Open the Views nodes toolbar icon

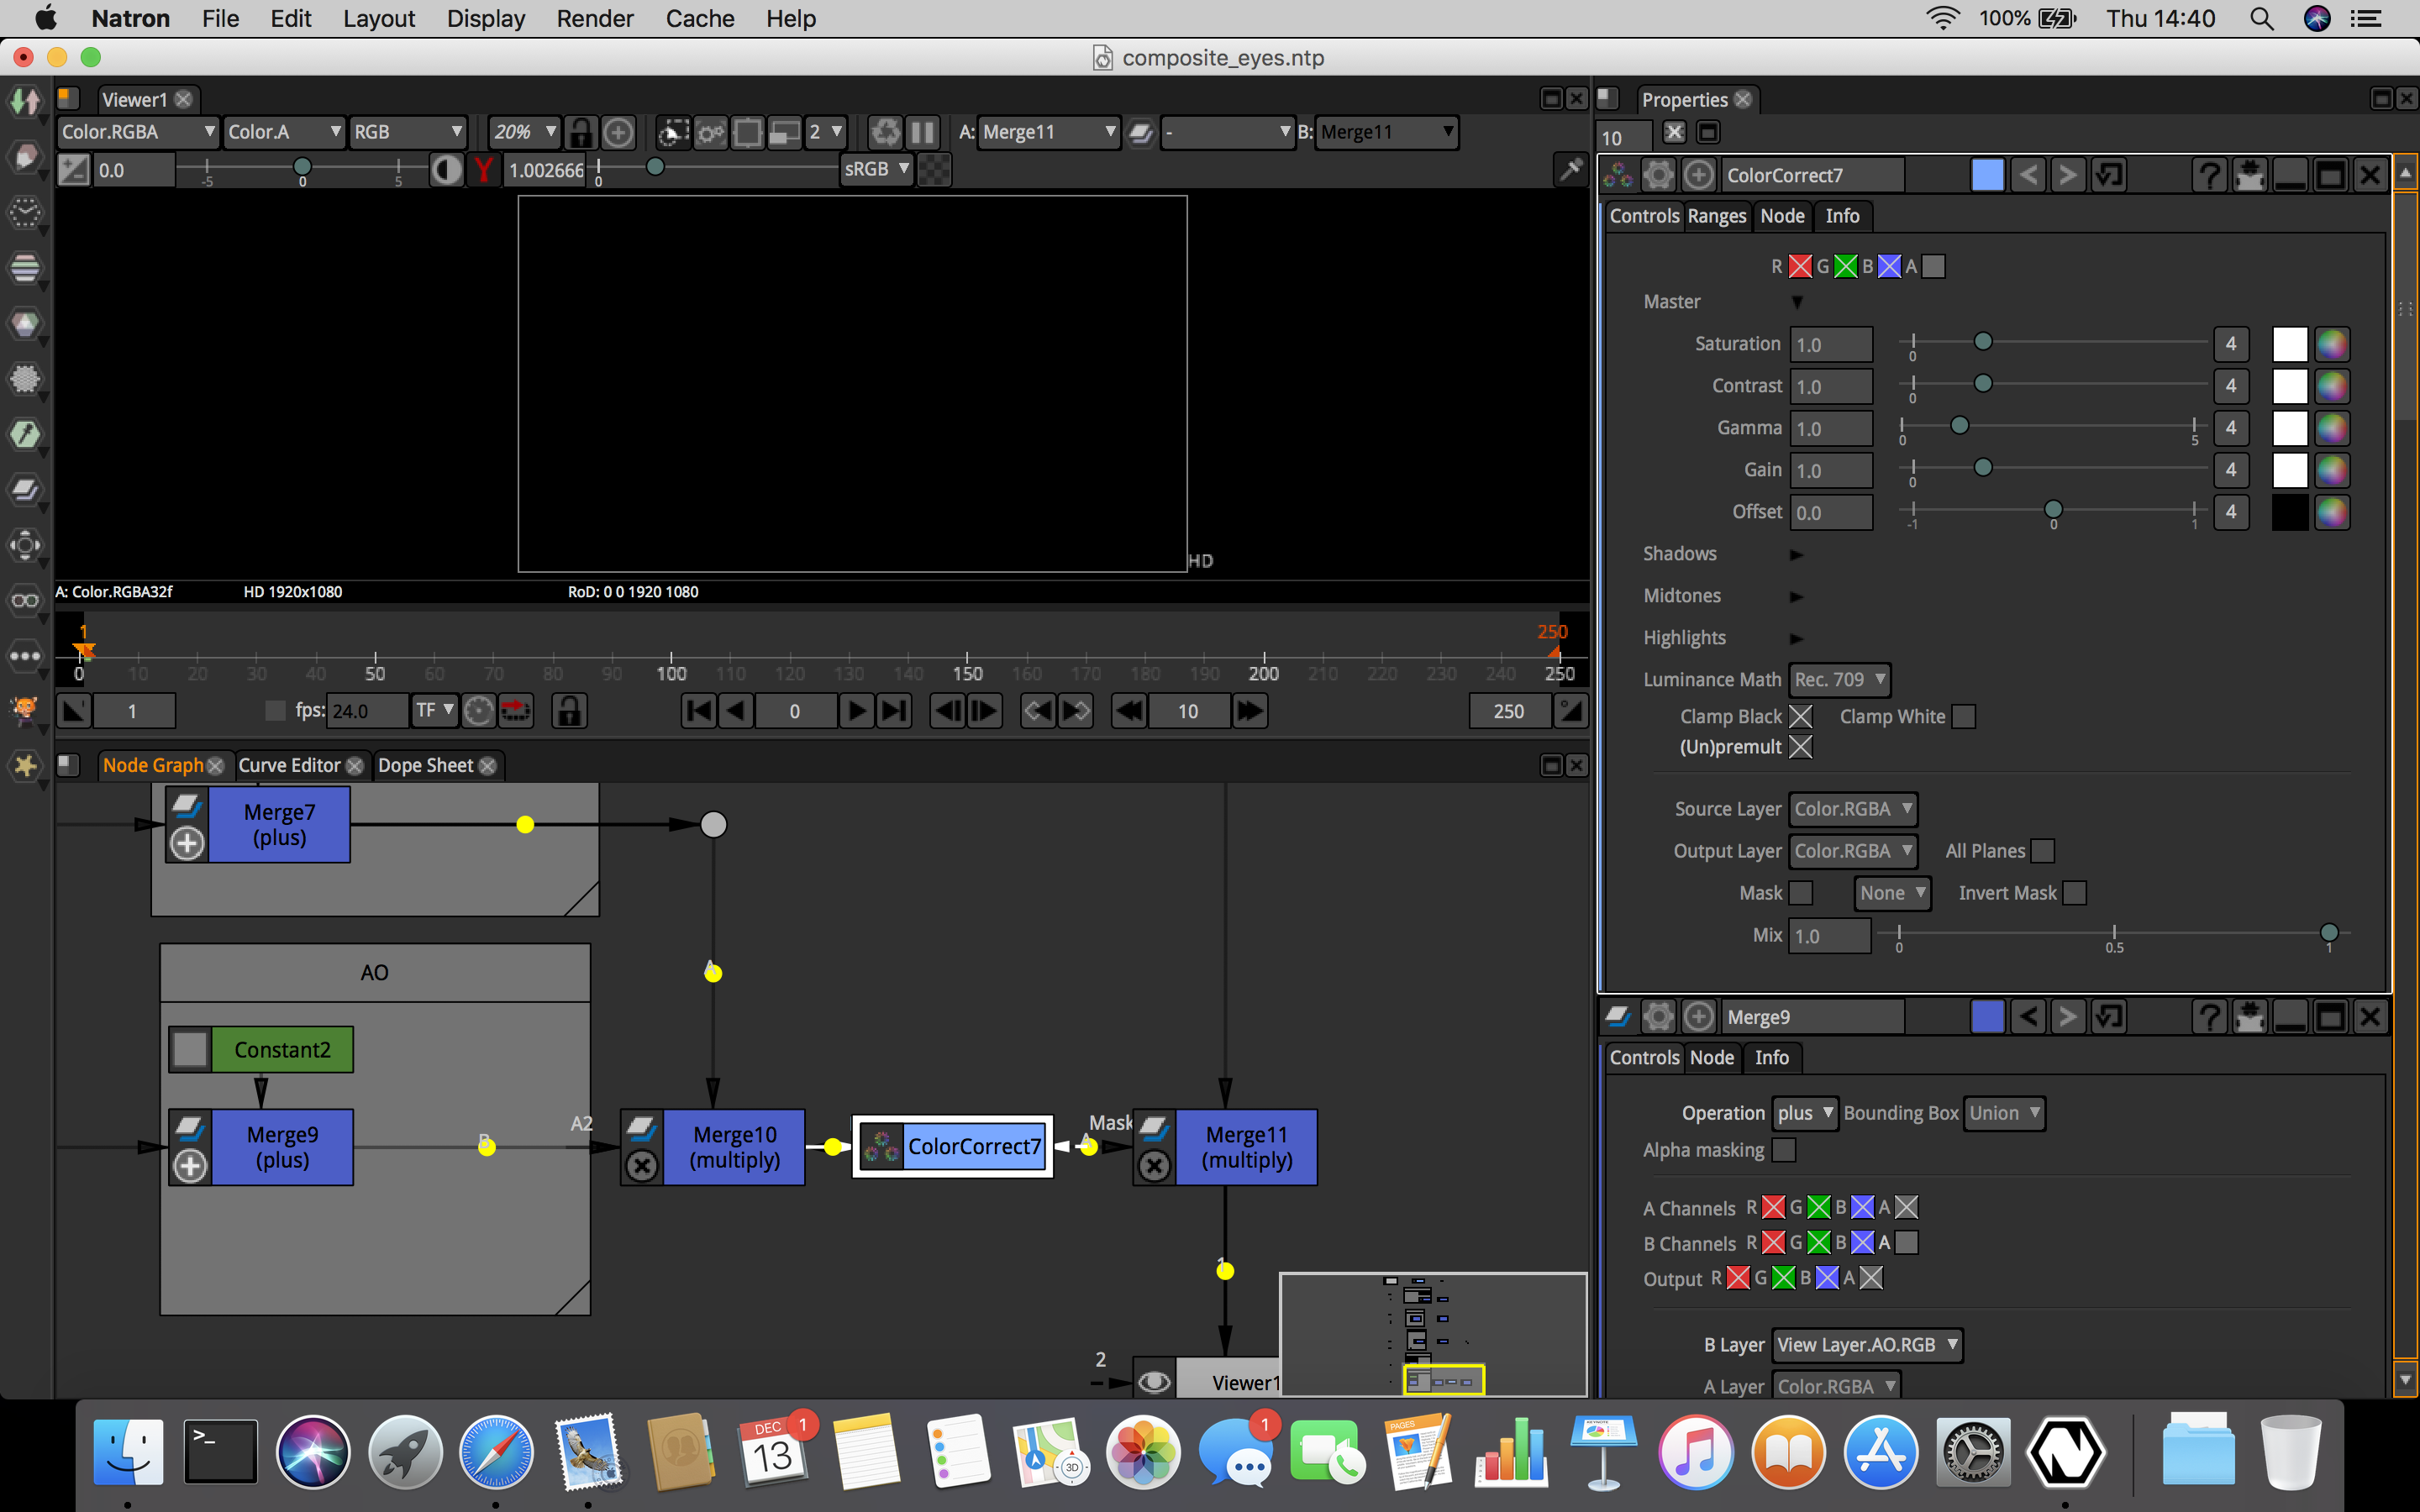[x=25, y=600]
